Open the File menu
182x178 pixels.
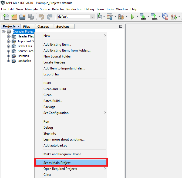[4, 9]
